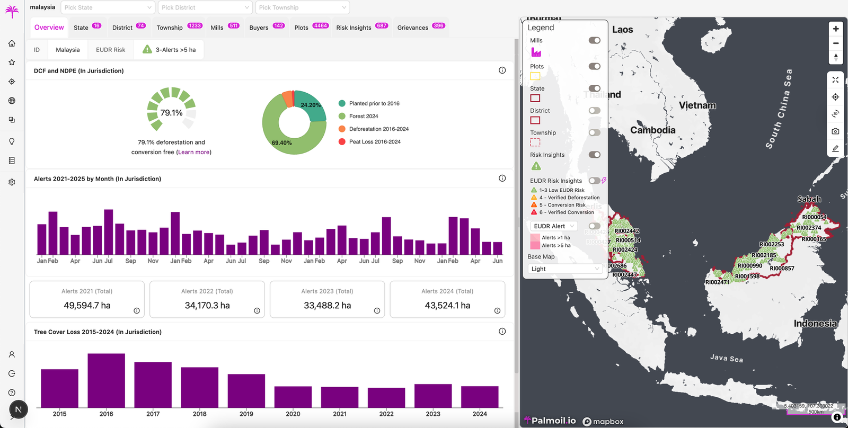Open settings gear icon in sidebar
The height and width of the screenshot is (428, 848).
pyautogui.click(x=12, y=182)
